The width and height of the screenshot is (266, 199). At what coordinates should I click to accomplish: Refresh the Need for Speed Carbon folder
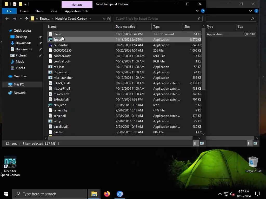click(109, 19)
